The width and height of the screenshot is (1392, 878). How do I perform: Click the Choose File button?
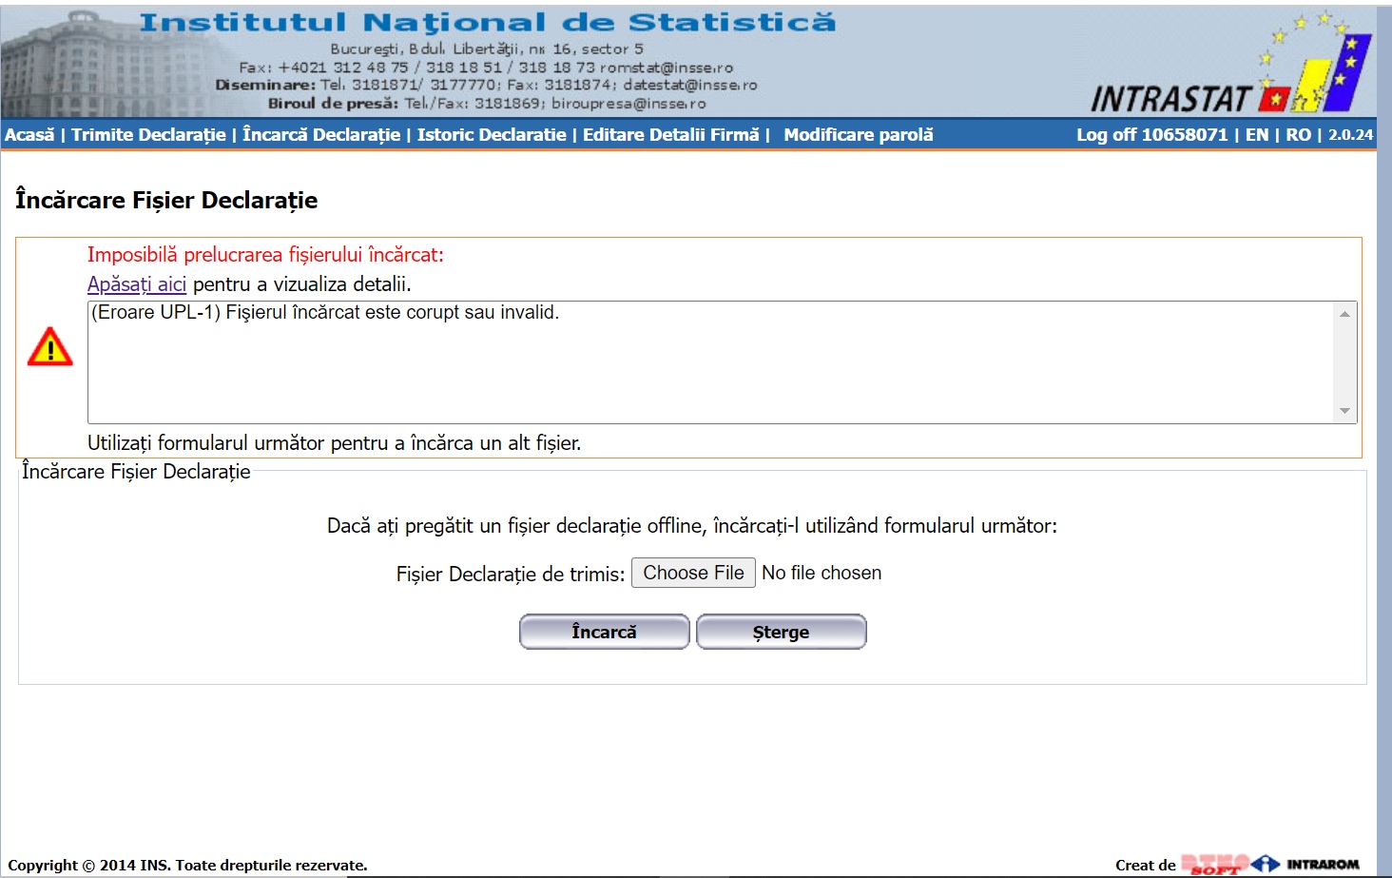tap(693, 573)
